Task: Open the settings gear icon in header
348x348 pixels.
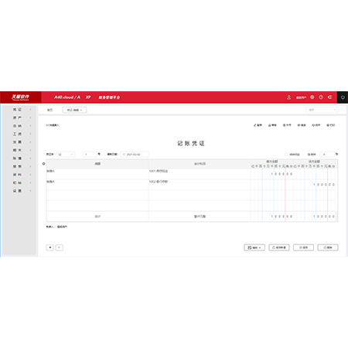Action: 312,97
